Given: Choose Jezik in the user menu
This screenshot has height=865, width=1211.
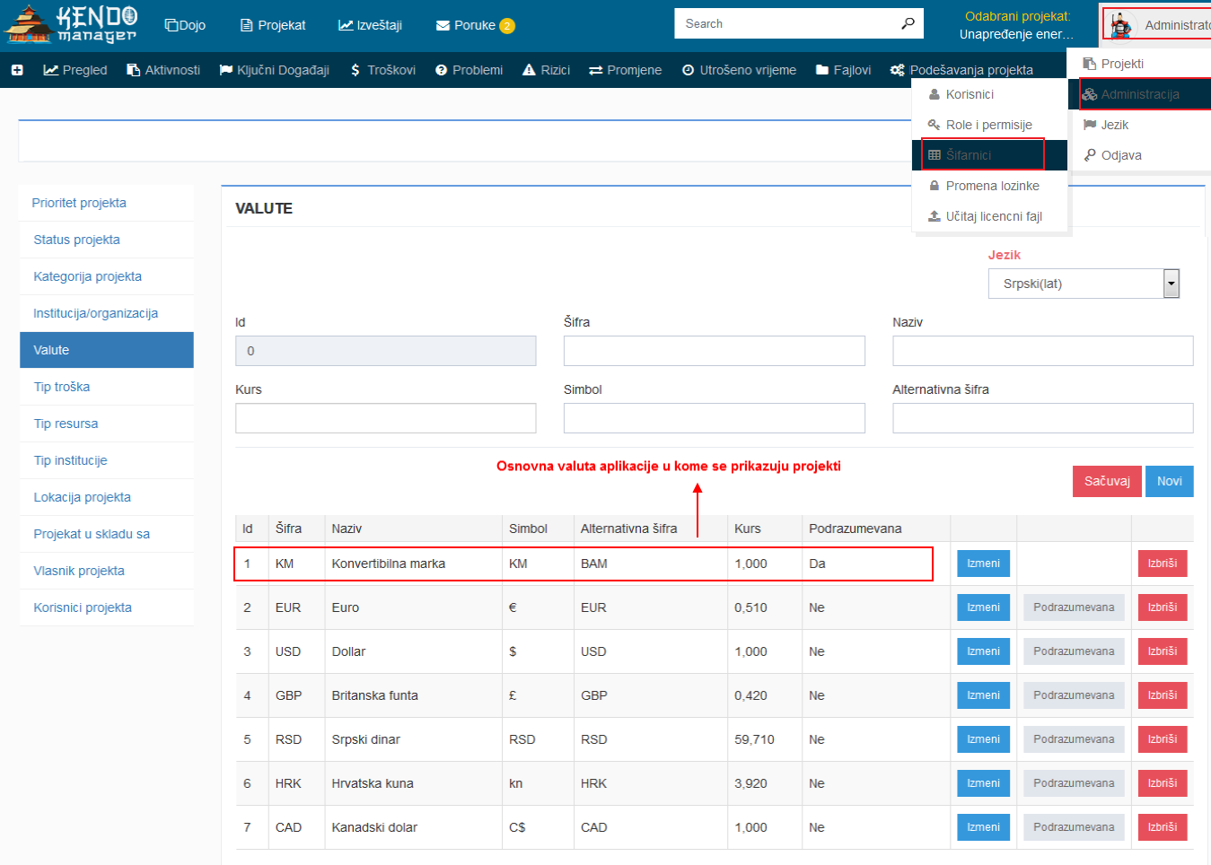Looking at the screenshot, I should click(x=1139, y=125).
